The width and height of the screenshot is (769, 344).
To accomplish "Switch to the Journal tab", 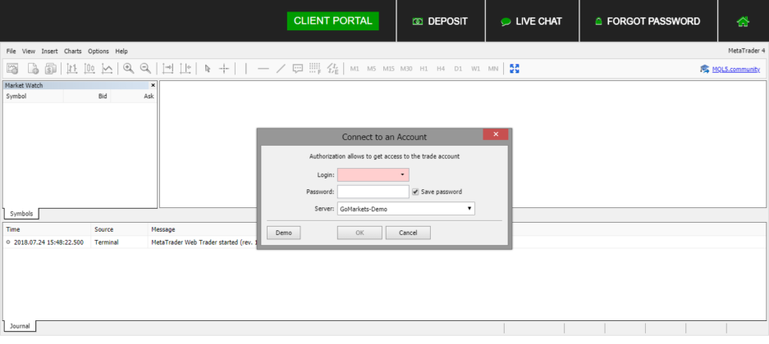I will pyautogui.click(x=20, y=326).
